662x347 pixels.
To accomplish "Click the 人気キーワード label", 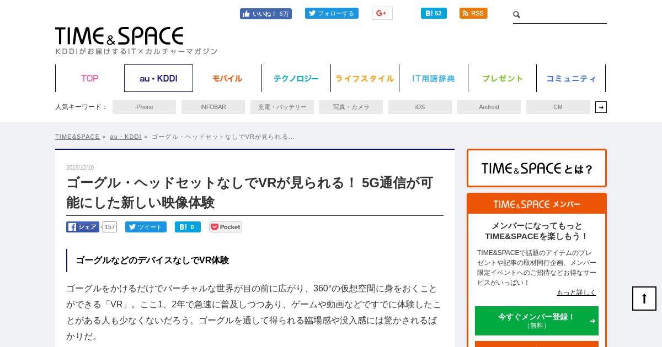I will [x=81, y=107].
